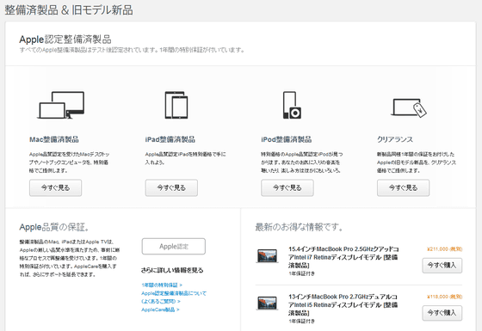The height and width of the screenshot is (331, 482).
Task: Click the Apple認定 badge button
Action: coord(173,246)
